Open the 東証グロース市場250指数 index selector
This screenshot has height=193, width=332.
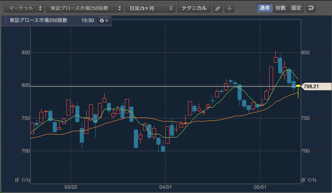point(85,8)
